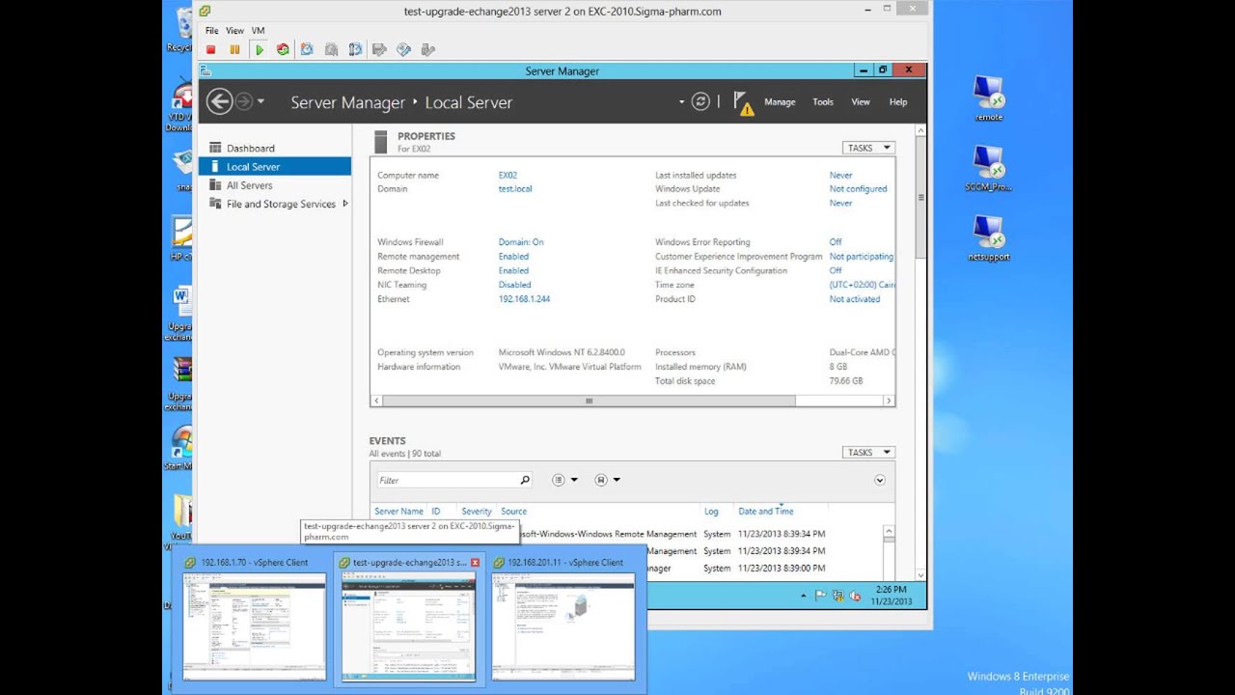This screenshot has width=1235, height=695.
Task: Expand the Events section chevron
Action: coord(879,480)
